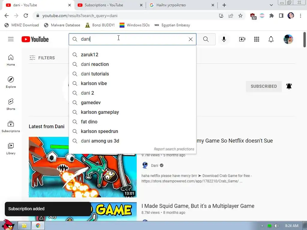Choose the 'dani reaction' suggestion
This screenshot has width=307, height=230.
[x=133, y=64]
